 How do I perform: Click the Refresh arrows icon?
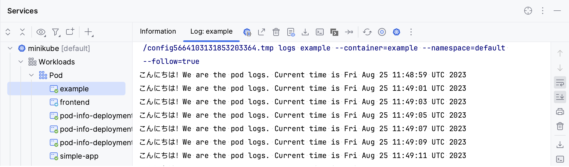(367, 32)
